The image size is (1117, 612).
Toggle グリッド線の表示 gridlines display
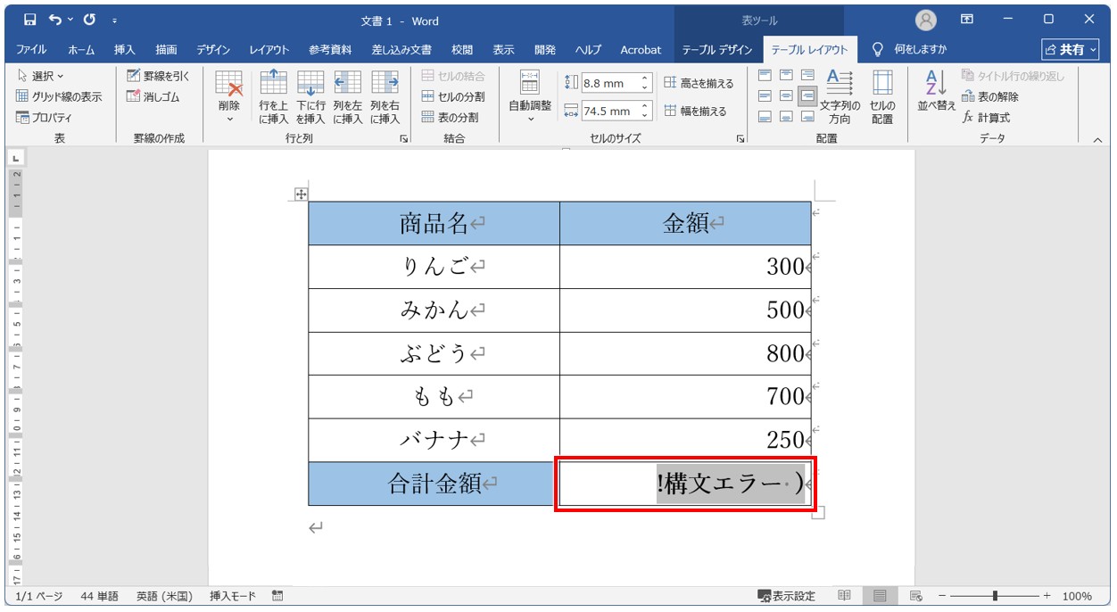coord(59,96)
